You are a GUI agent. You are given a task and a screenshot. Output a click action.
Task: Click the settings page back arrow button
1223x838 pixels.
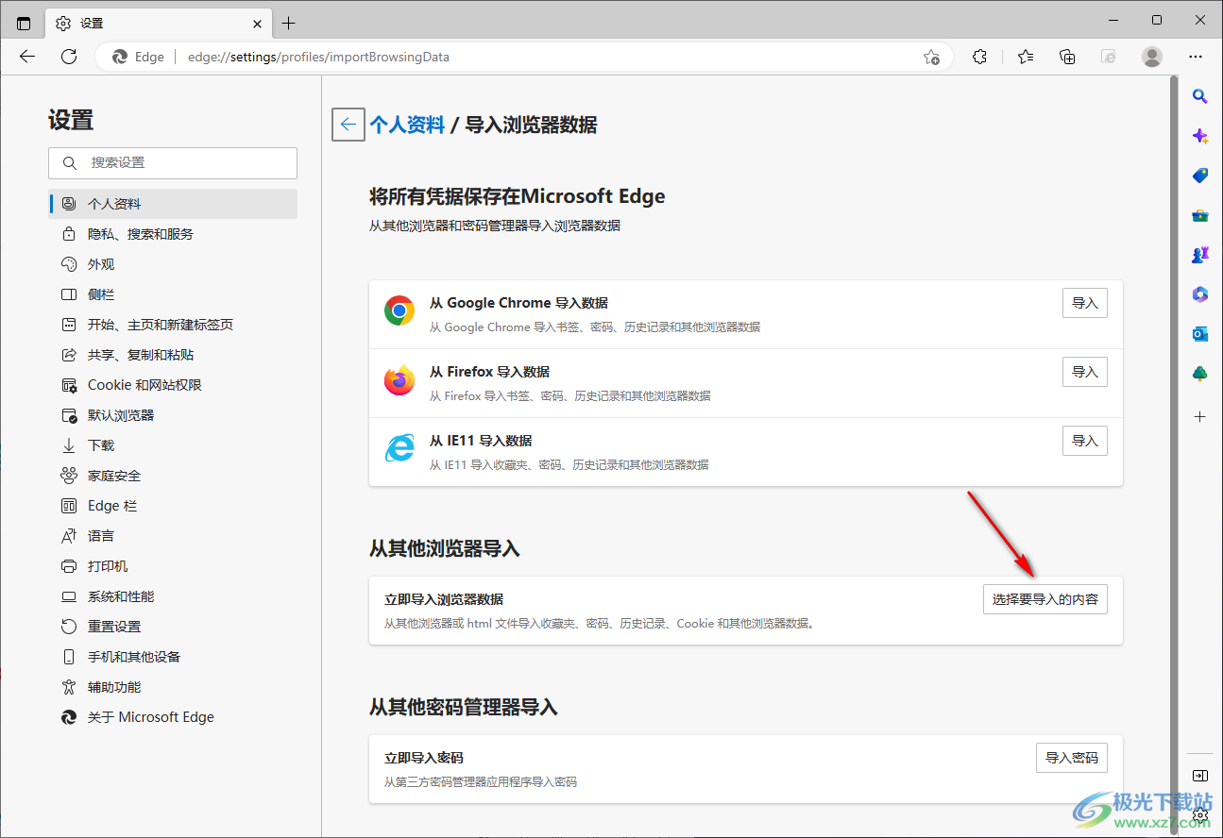pos(348,125)
